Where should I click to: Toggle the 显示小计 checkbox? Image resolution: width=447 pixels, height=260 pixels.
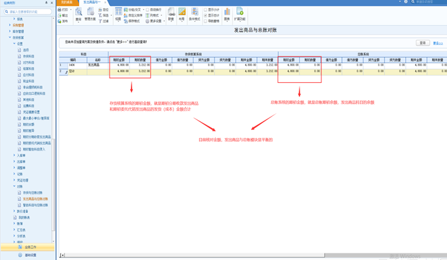pyautogui.click(x=205, y=10)
